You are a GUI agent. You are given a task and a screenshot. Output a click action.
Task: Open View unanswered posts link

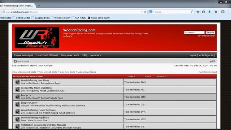tap(24, 72)
